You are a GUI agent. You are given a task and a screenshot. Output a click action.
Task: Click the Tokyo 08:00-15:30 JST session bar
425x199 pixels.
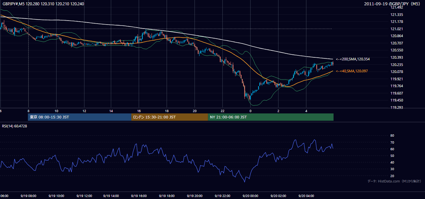(x=80, y=117)
